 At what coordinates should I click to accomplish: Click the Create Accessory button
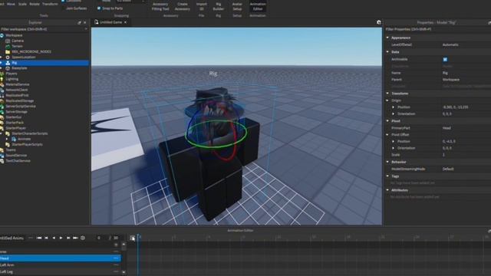[x=183, y=6]
